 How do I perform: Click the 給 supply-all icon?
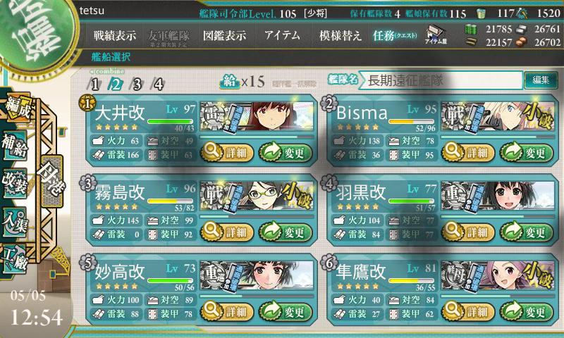coord(230,81)
